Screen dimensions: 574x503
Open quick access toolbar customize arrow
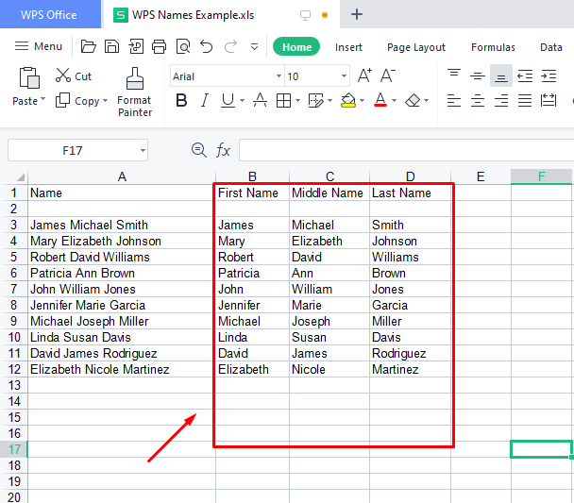(x=254, y=47)
